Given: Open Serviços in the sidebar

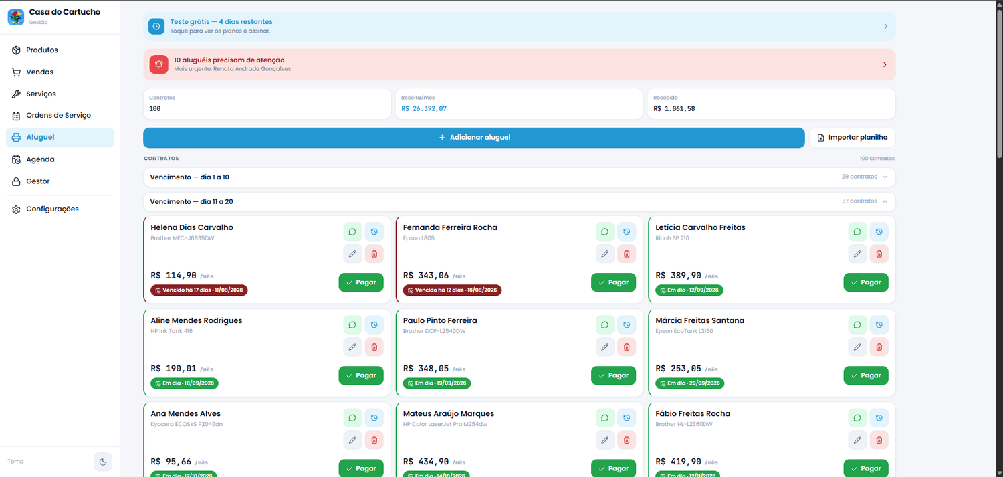Looking at the screenshot, I should click(x=60, y=94).
